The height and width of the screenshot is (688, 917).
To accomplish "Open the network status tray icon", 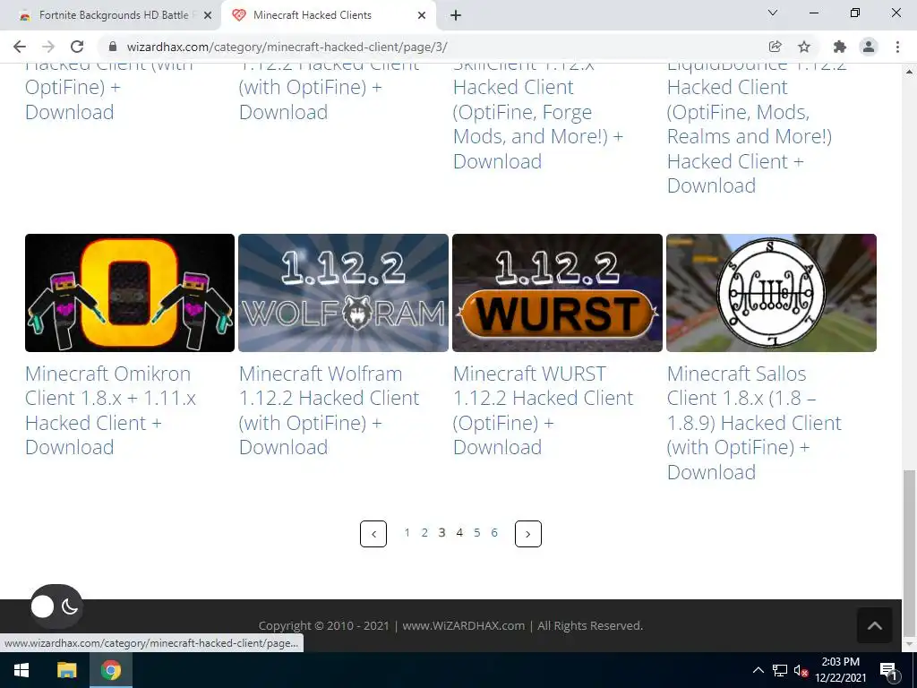I will point(780,670).
